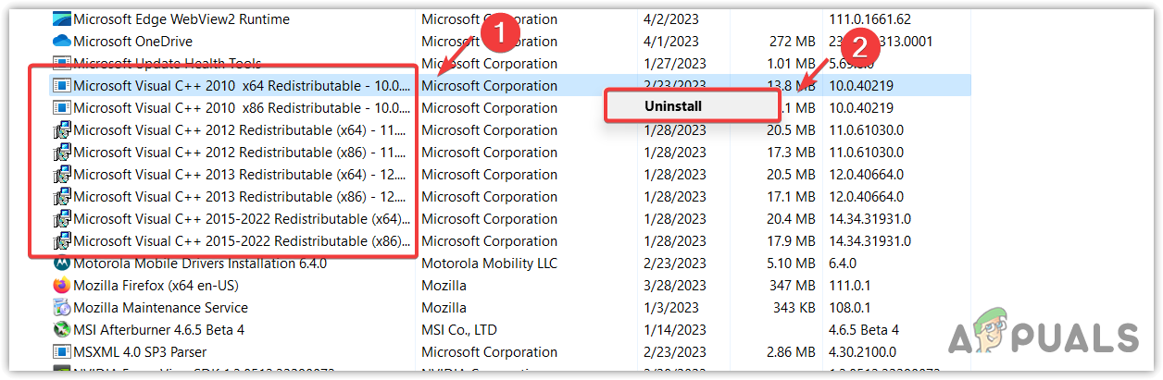Screen dimensions: 1163x380
Task: Choose Uninstall from the context menu
Action: (673, 106)
